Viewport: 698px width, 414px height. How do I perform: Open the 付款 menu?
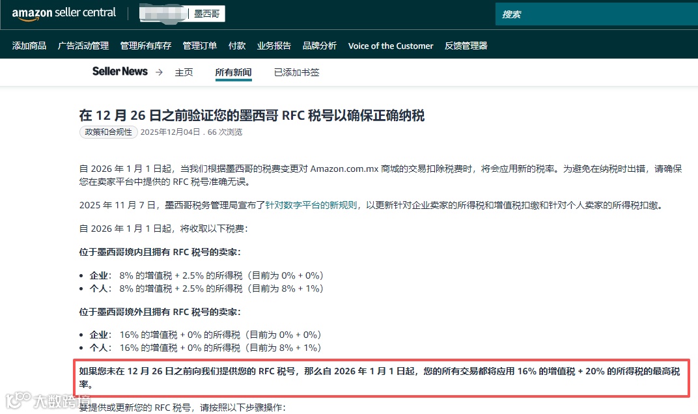pos(237,46)
